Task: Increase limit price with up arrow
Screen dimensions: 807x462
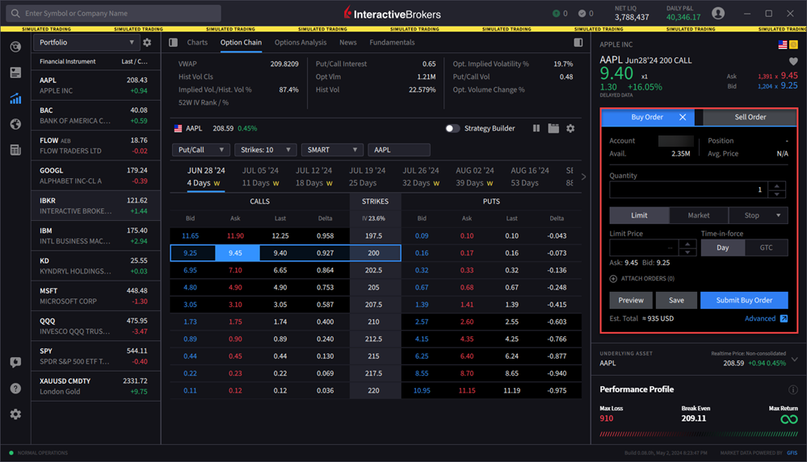Action: pos(687,243)
